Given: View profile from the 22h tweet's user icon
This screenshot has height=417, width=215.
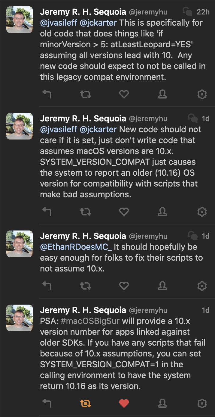Looking at the screenshot, I should click(162, 95).
